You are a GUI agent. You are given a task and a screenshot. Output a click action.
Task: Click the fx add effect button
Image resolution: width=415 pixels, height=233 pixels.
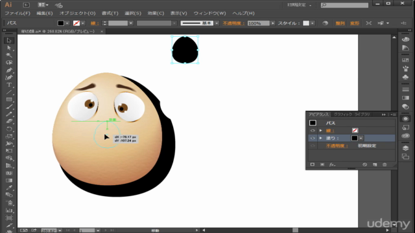click(332, 164)
